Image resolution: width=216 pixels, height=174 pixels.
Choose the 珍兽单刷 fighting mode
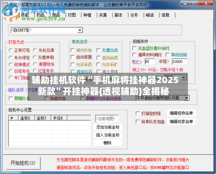point(35,57)
